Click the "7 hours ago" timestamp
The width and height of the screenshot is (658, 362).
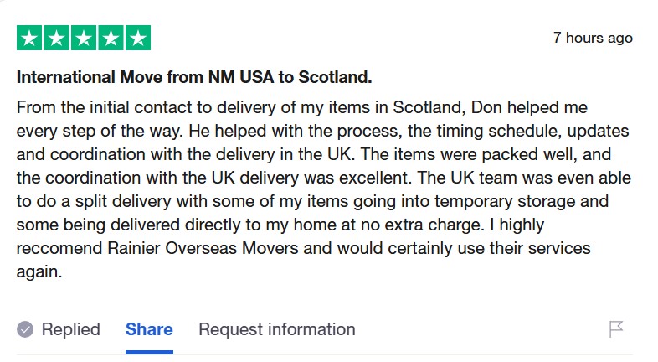(593, 38)
